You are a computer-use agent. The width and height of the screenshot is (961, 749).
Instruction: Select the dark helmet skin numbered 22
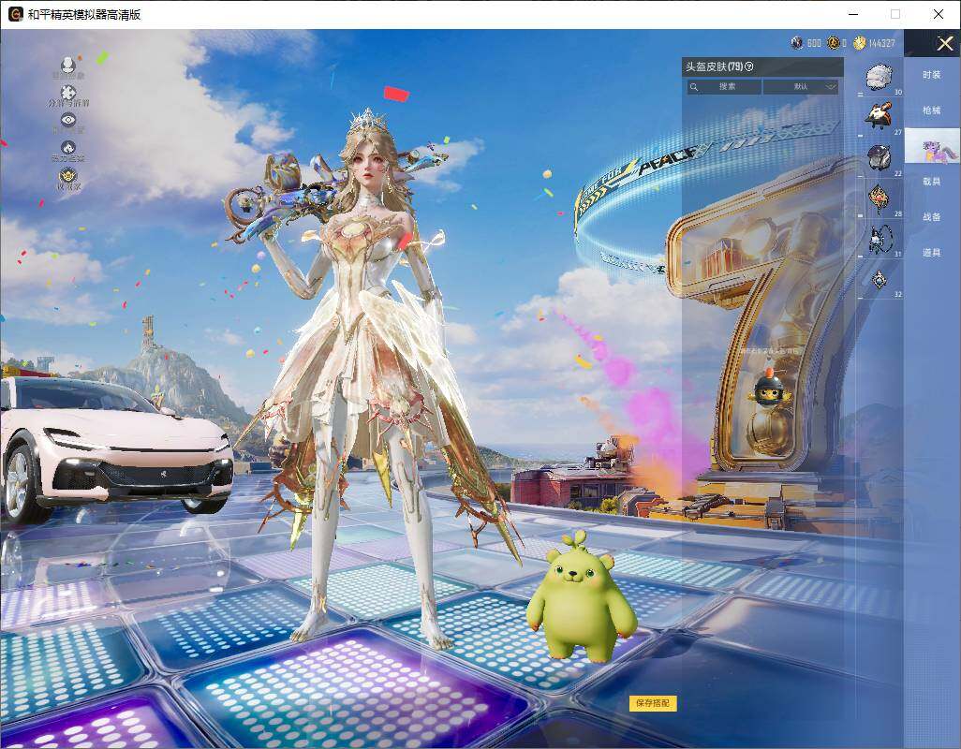pos(879,157)
